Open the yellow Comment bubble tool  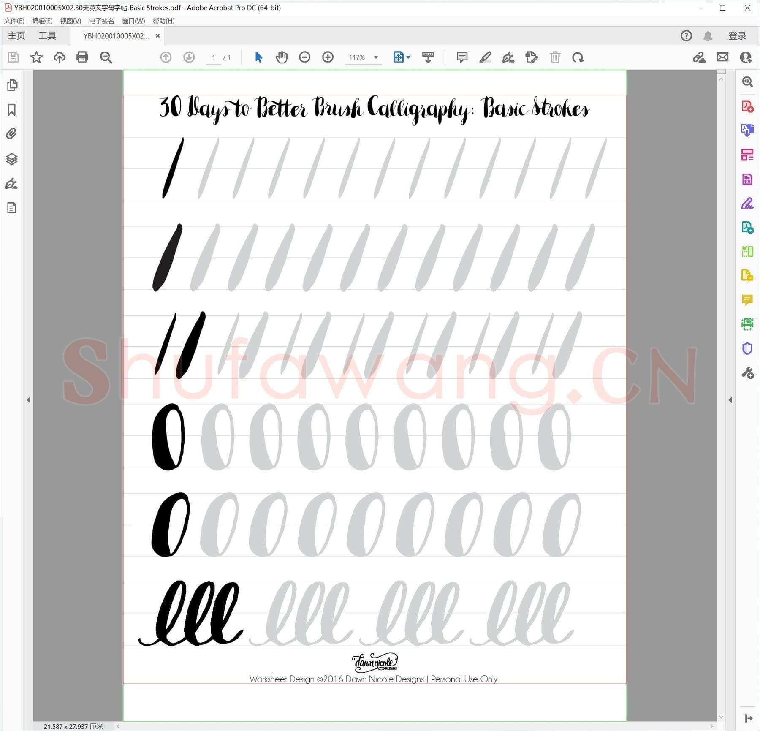(x=747, y=300)
